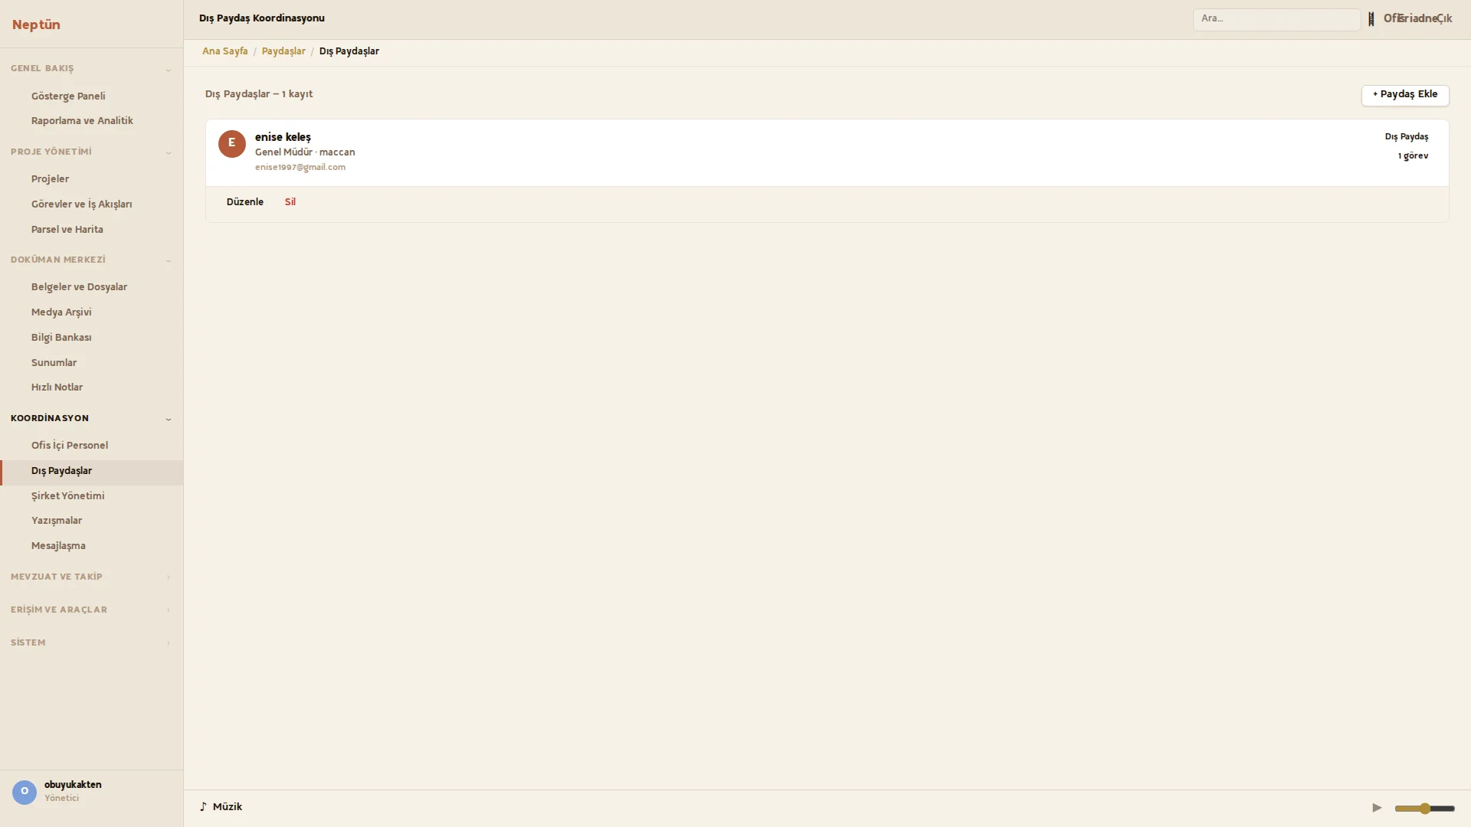Click the Dış Paydaş Koordinasyonu page title
The height and width of the screenshot is (827, 1471).
click(261, 18)
